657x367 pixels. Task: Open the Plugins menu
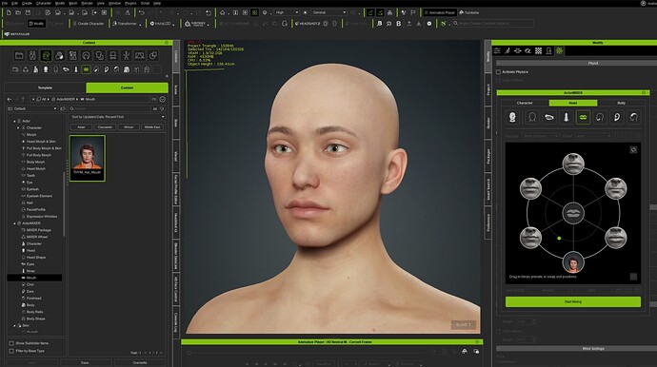click(x=130, y=3)
